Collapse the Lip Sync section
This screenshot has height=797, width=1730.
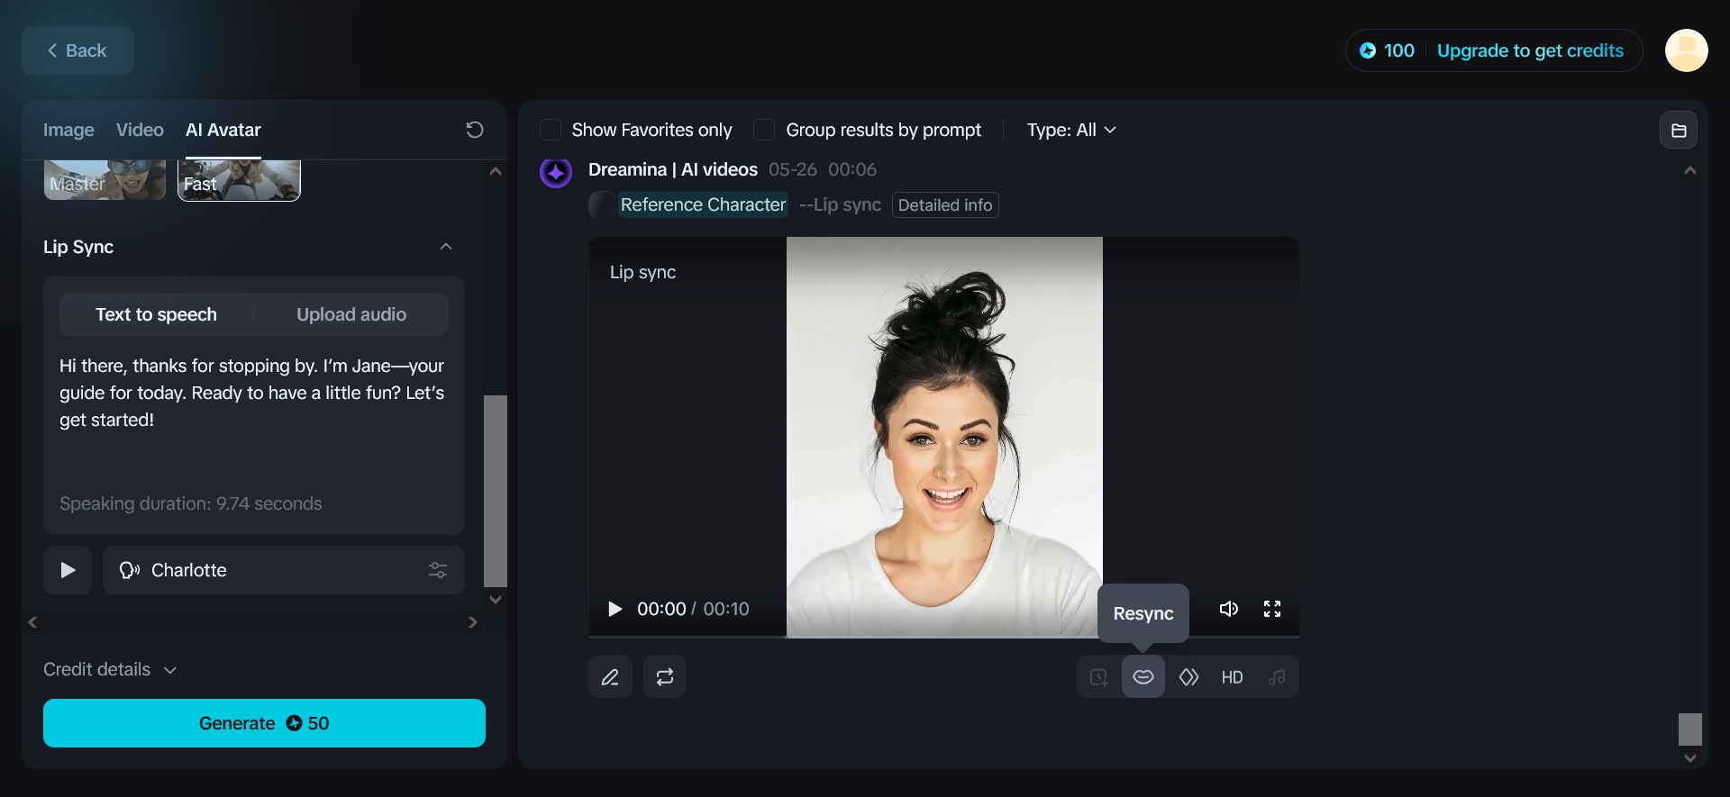click(446, 247)
